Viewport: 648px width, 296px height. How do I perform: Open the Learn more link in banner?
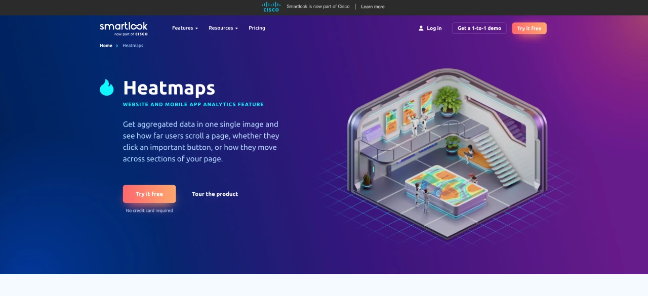[373, 7]
